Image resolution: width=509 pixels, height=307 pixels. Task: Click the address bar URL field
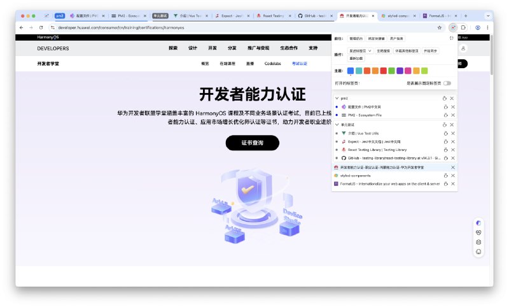point(247,27)
